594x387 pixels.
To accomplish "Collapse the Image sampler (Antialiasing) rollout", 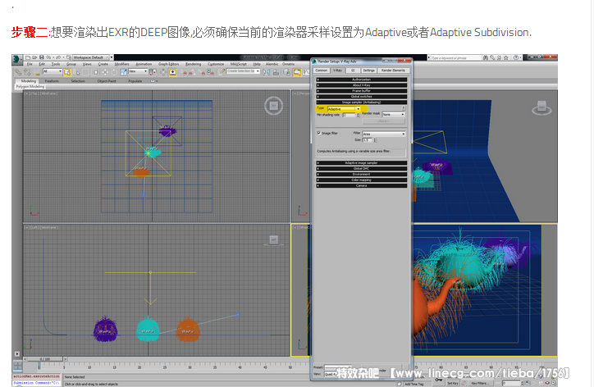I will (361, 102).
